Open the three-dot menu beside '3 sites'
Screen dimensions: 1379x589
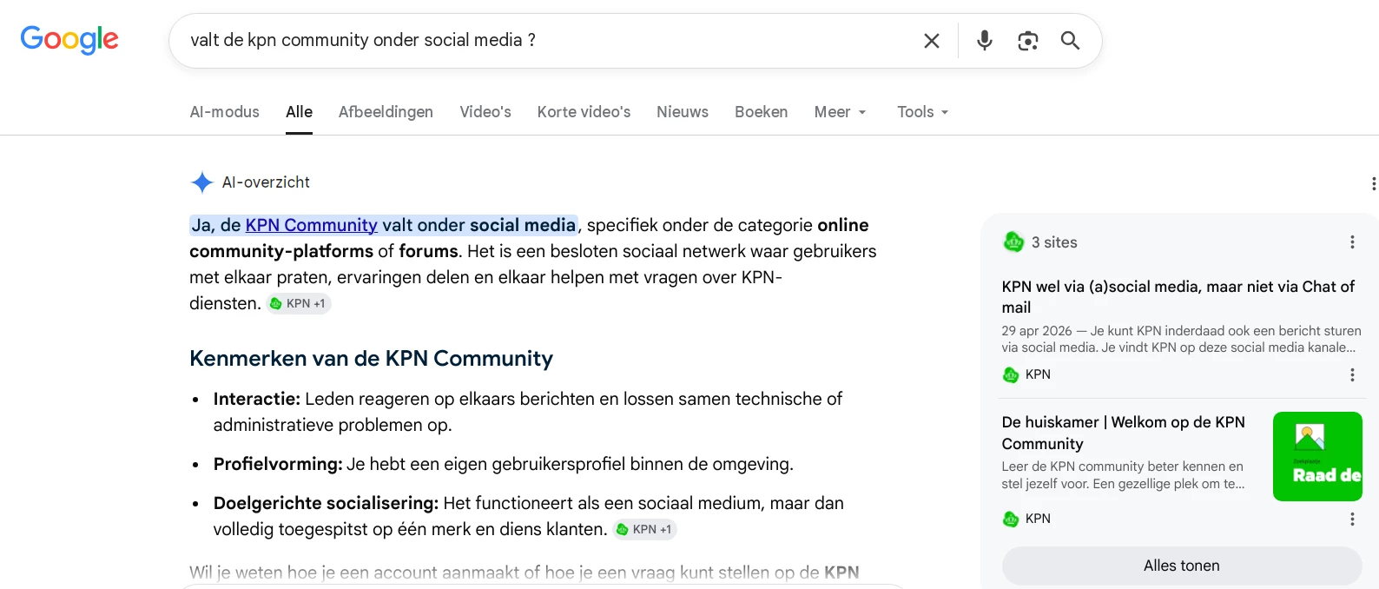(1352, 242)
